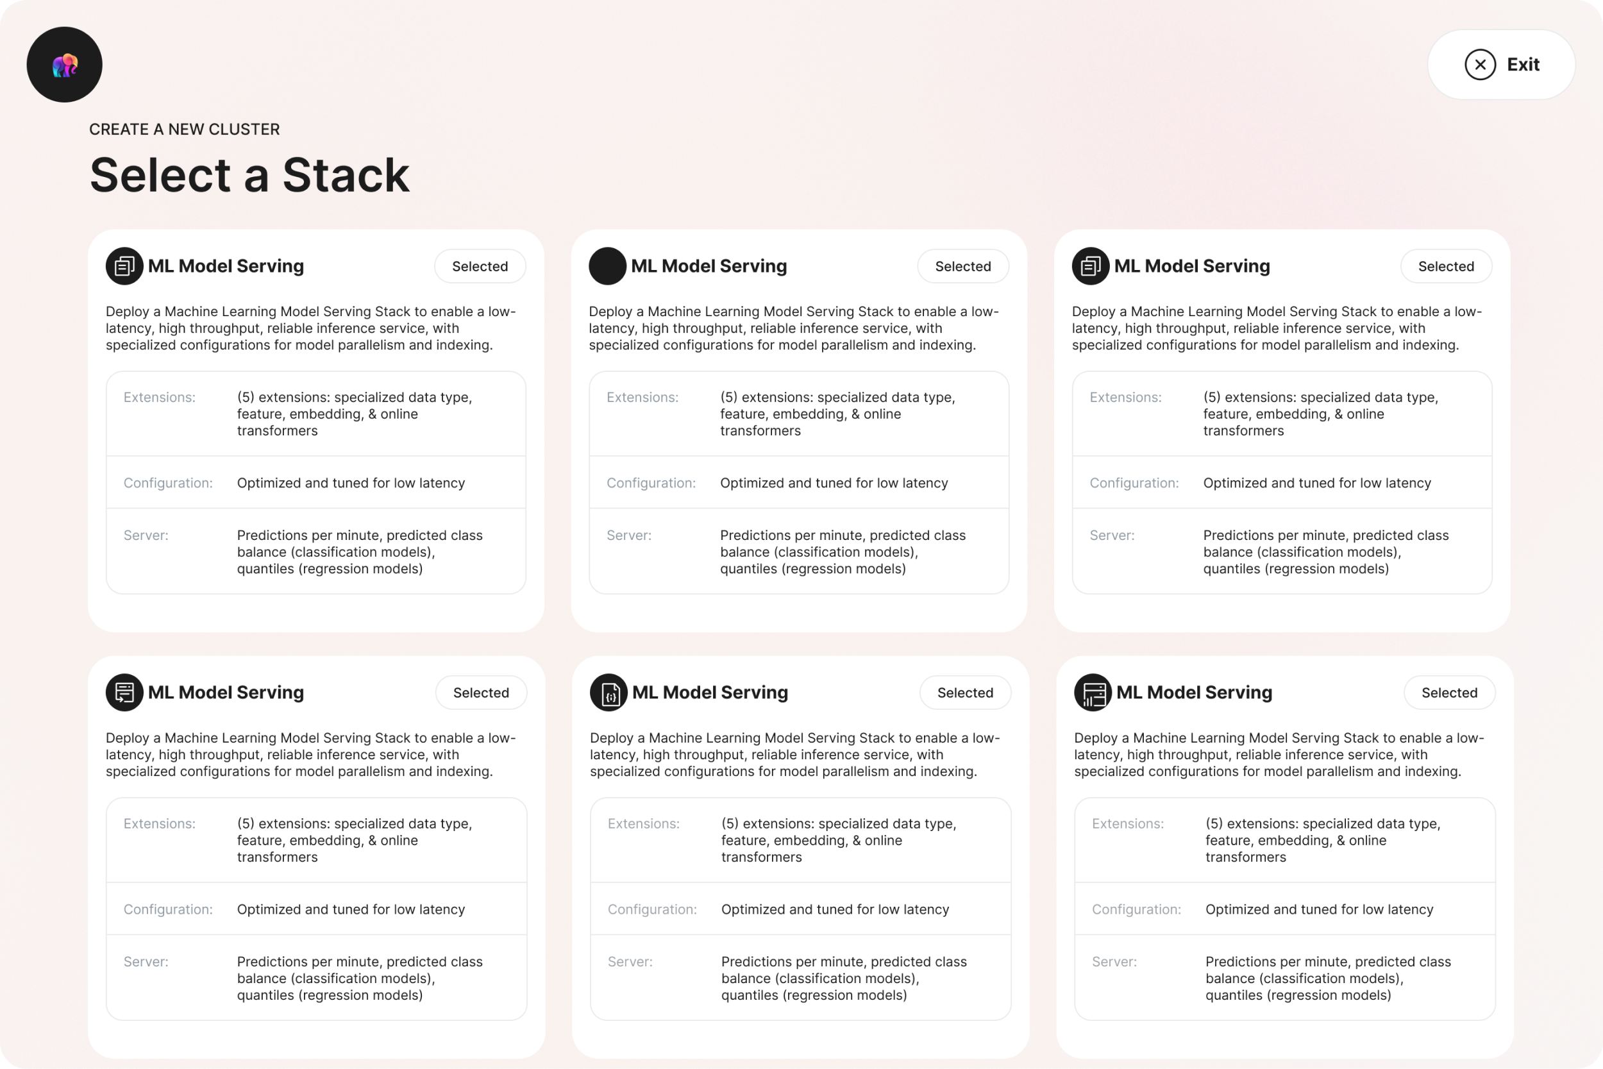Click the Exit button

[1502, 65]
